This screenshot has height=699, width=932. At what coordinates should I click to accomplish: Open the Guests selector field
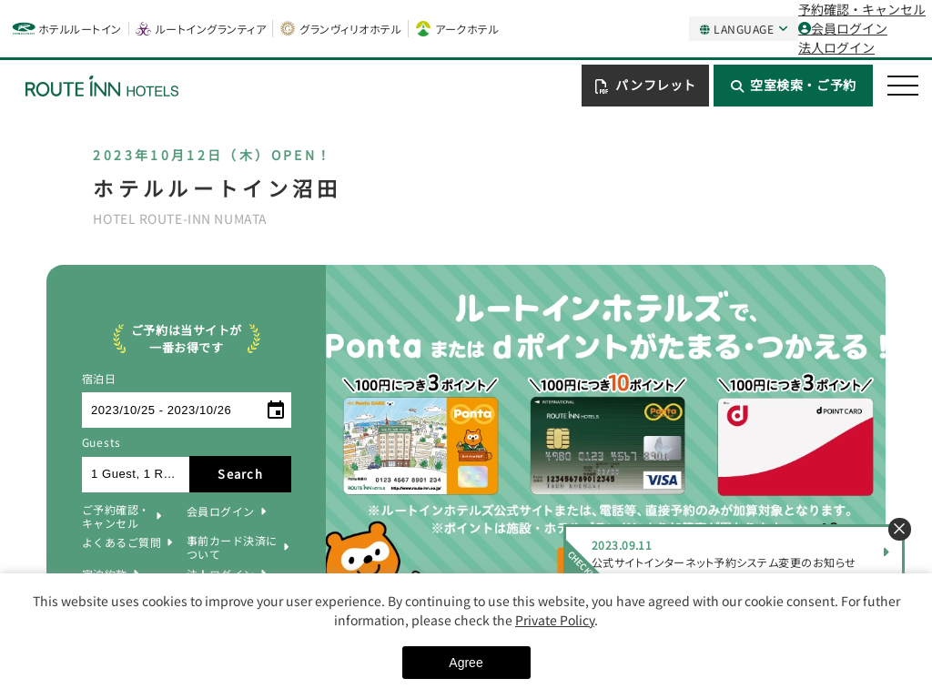point(136,473)
